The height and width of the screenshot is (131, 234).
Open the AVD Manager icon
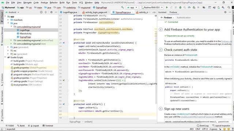tap(219, 7)
